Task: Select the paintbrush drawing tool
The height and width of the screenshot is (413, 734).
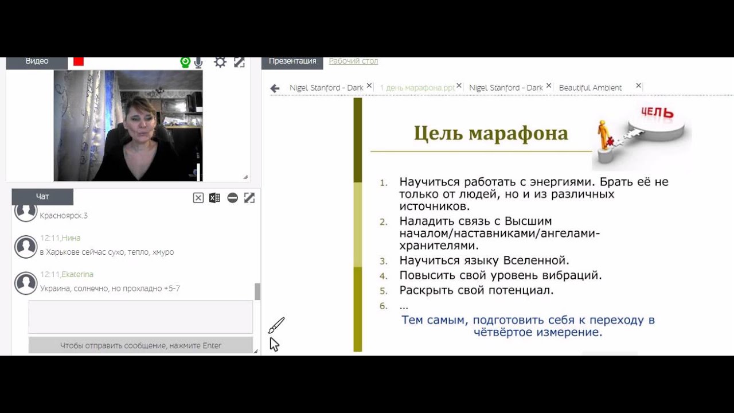Action: tap(276, 325)
